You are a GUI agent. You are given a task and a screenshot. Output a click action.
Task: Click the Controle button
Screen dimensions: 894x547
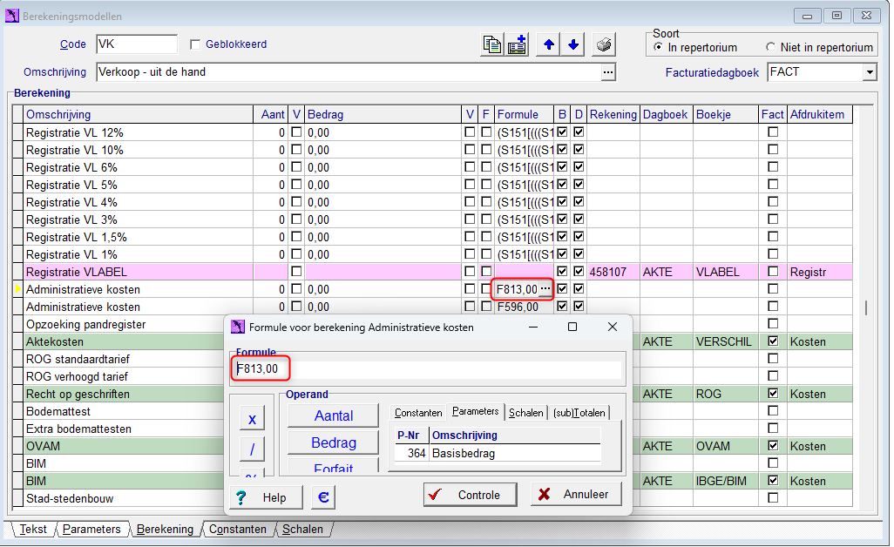[x=471, y=495]
